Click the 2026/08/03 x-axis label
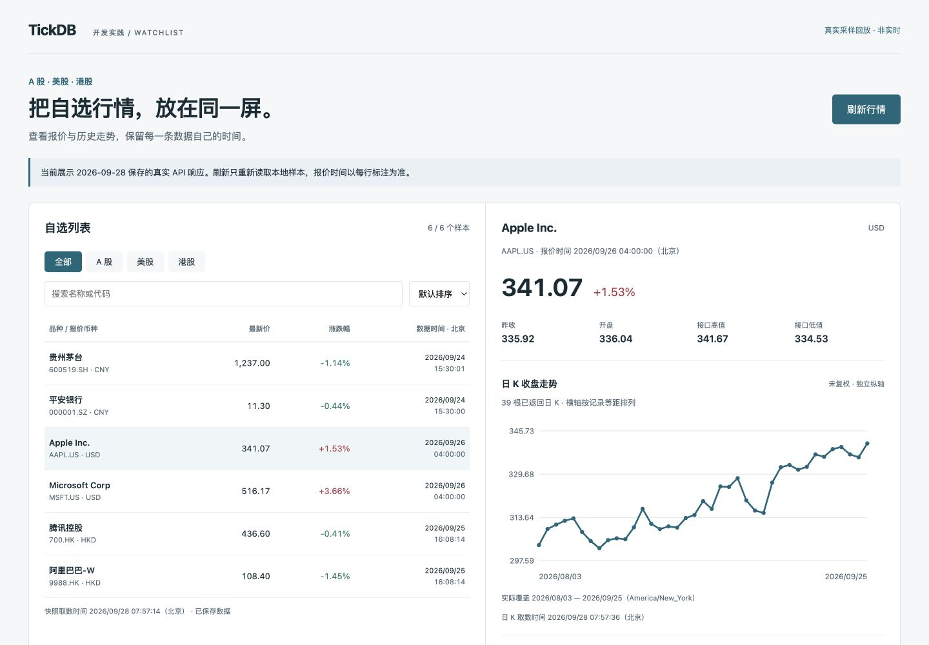 coord(560,577)
